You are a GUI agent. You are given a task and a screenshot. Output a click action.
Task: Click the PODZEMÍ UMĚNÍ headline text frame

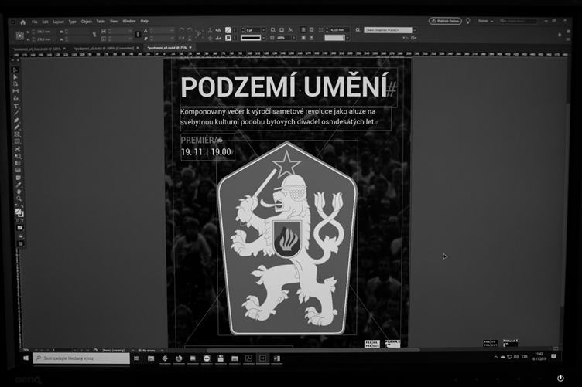point(289,88)
